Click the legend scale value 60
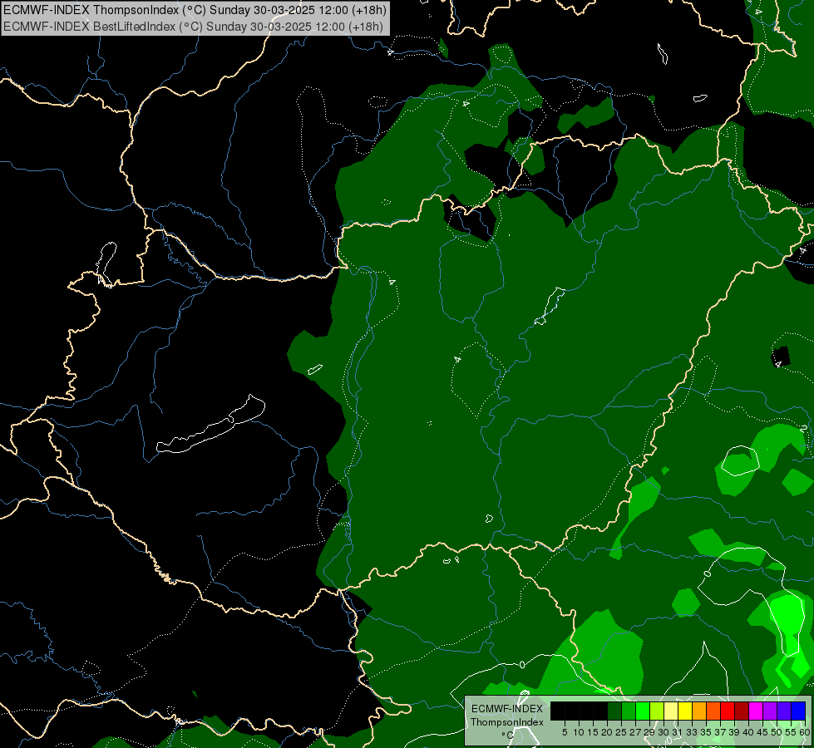 (805, 732)
